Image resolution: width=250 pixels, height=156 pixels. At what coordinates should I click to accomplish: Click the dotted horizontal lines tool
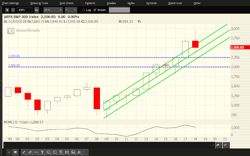(86, 152)
